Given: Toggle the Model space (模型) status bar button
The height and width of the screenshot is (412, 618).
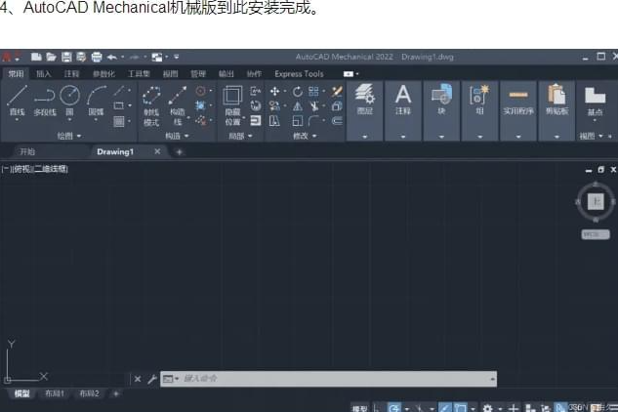Looking at the screenshot, I should 359,408.
